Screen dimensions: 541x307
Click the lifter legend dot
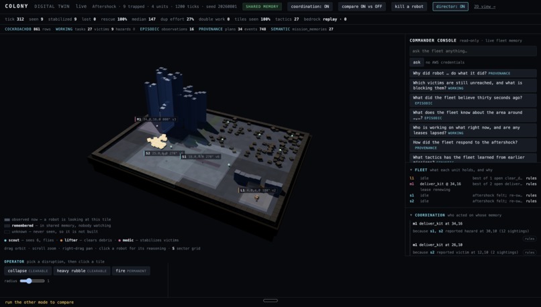click(61, 241)
